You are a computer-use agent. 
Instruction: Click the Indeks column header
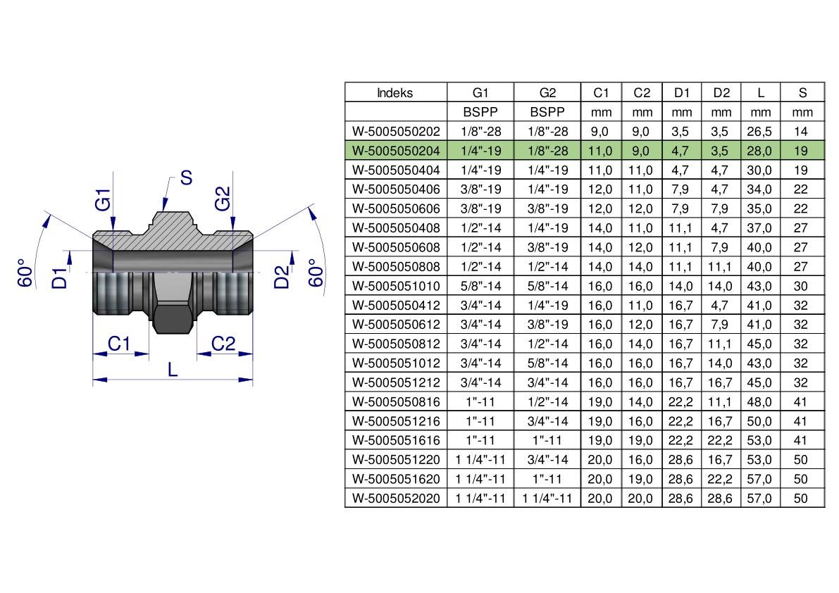(x=395, y=92)
